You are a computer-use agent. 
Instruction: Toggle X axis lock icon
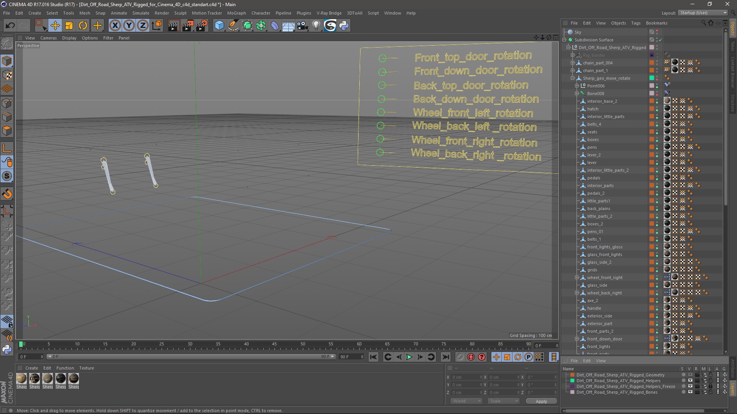[115, 26]
